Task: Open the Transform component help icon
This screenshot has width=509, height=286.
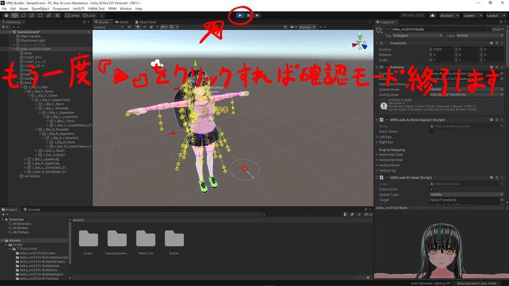Action: [491, 43]
